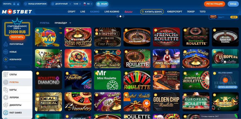The width and height of the screenshot is (241, 119).
Task: Click the Получить bonus button
Action: point(17,37)
